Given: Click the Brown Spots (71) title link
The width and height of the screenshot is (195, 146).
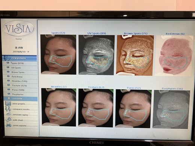Looking at the screenshot, I should point(135,33).
